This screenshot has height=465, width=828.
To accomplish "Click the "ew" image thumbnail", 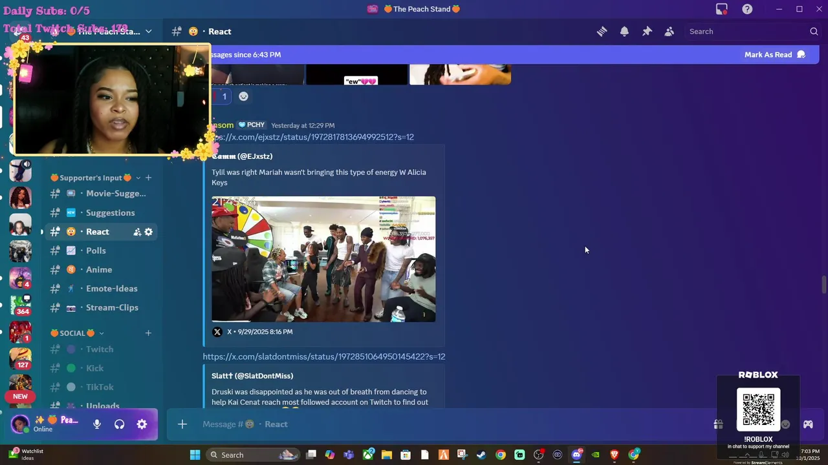I will [357, 74].
